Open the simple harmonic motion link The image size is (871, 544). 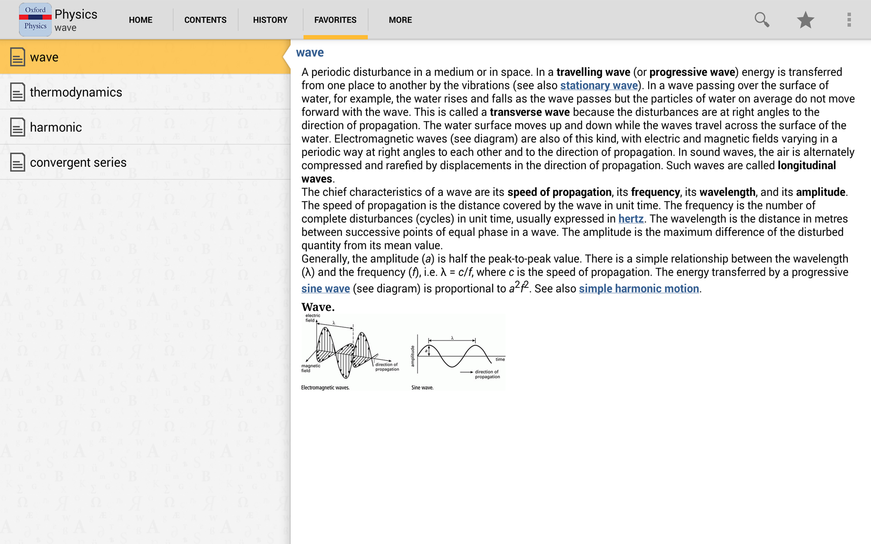pos(638,288)
